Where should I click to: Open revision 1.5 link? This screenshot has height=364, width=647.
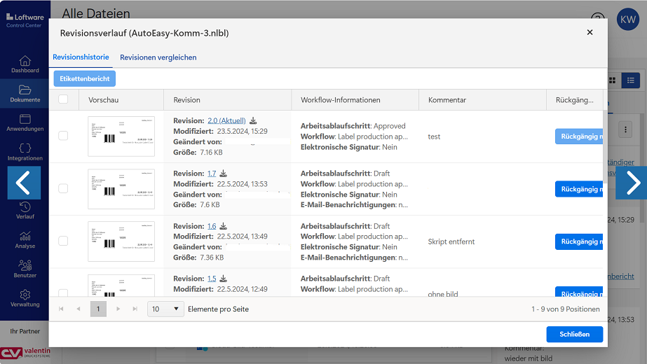click(212, 279)
